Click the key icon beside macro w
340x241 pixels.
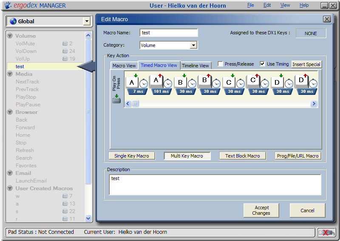pyautogui.click(x=65, y=196)
